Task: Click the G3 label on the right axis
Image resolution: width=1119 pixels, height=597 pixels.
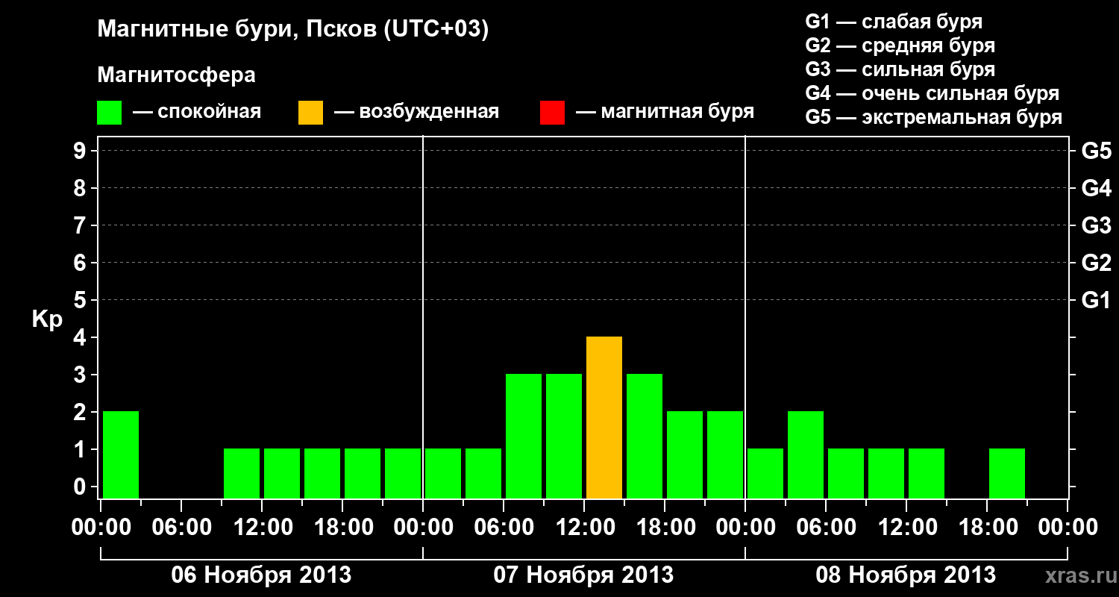Action: pyautogui.click(x=1097, y=225)
